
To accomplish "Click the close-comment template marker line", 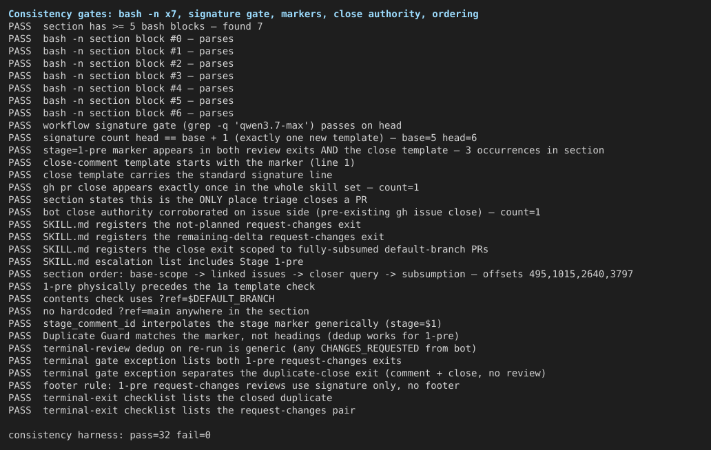I will click(182, 162).
